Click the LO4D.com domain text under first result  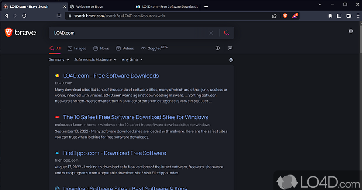pos(64,83)
